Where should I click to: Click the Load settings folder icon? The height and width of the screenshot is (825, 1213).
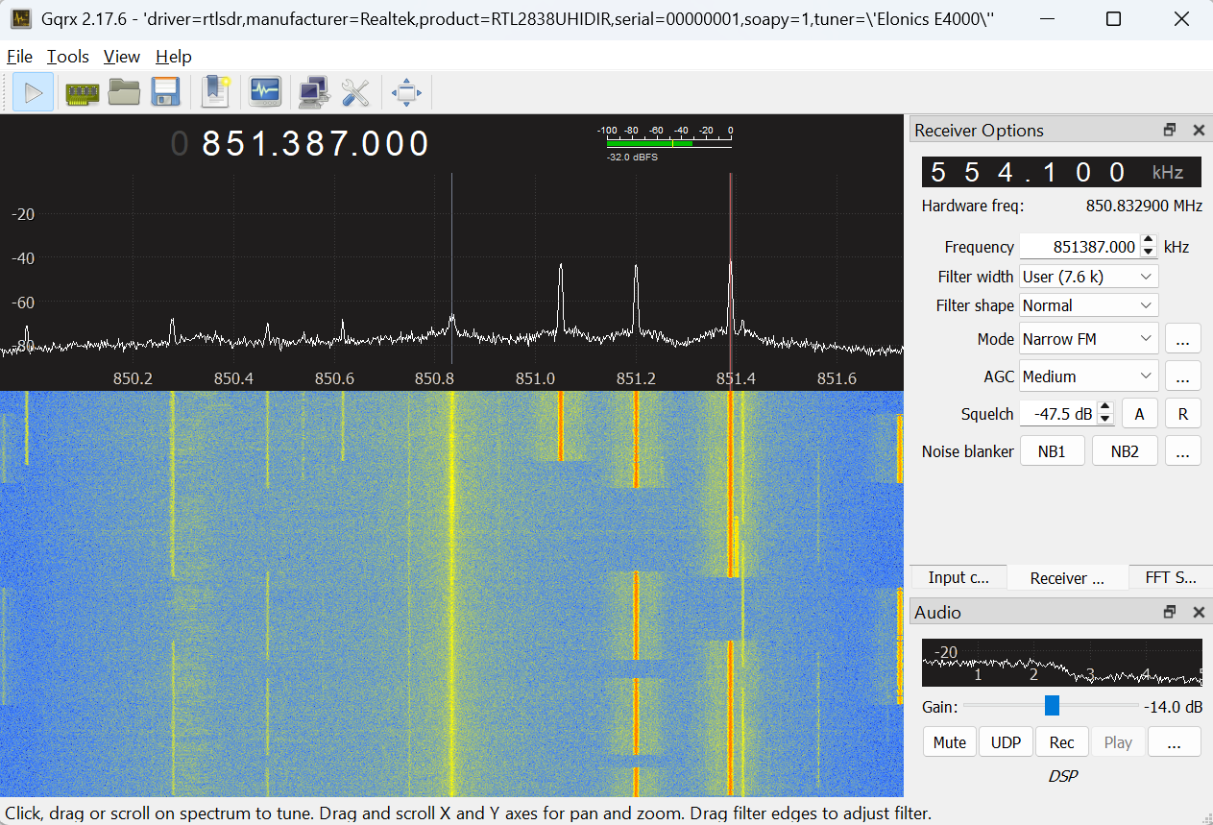[x=124, y=92]
